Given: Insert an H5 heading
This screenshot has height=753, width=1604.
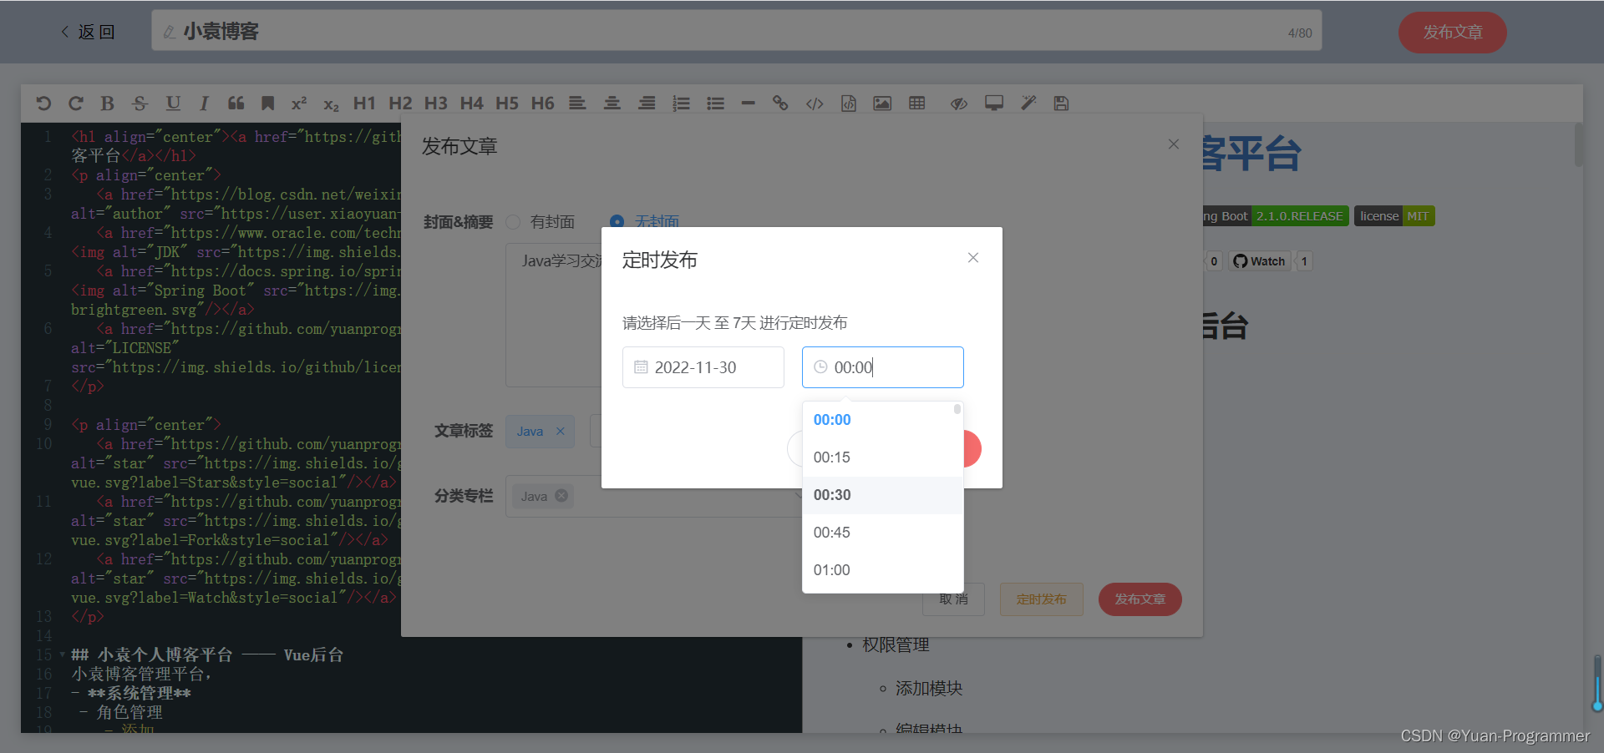Looking at the screenshot, I should pos(506,104).
